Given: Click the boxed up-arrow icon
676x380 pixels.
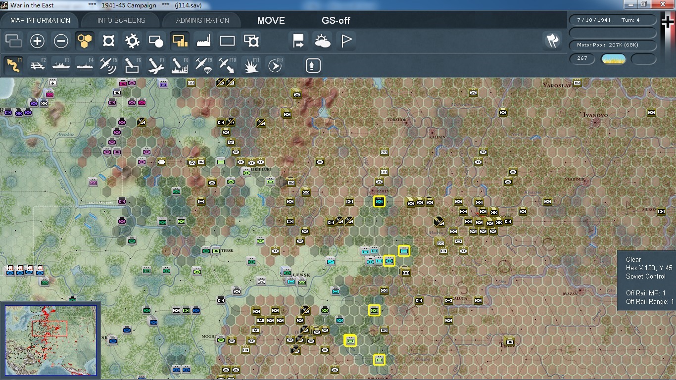Looking at the screenshot, I should pyautogui.click(x=313, y=65).
